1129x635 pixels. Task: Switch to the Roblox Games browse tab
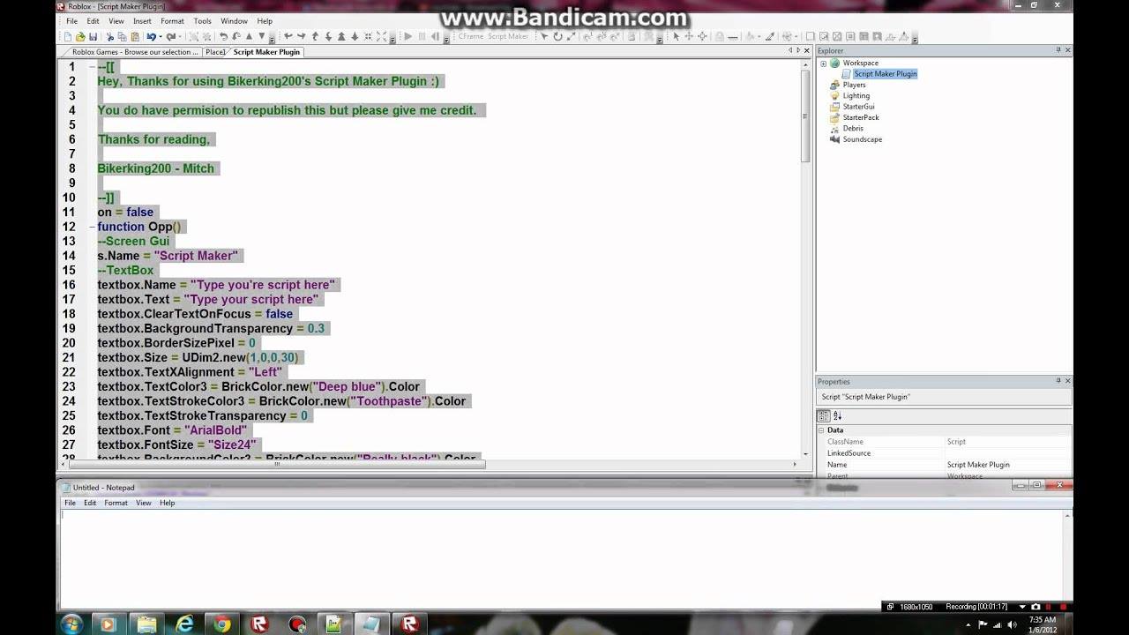click(x=135, y=52)
